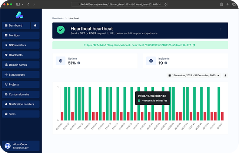The image size is (239, 153).
Task: Click the app logo in sidebar
Action: (x=19, y=15)
